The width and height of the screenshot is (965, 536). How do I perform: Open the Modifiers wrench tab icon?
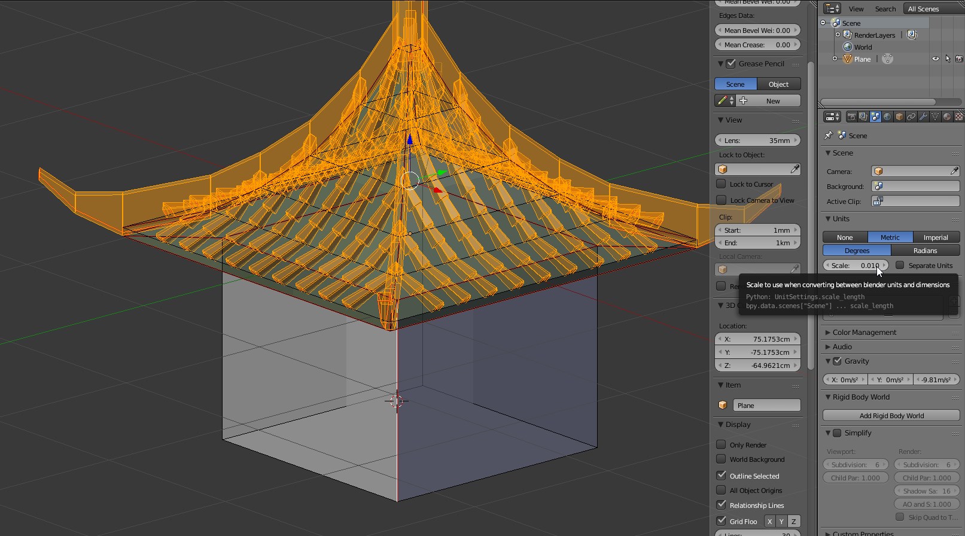pos(923,117)
